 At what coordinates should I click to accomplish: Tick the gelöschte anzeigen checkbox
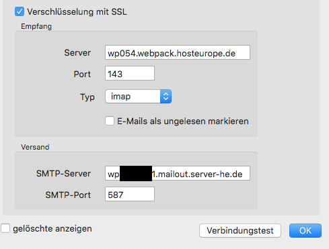5,228
